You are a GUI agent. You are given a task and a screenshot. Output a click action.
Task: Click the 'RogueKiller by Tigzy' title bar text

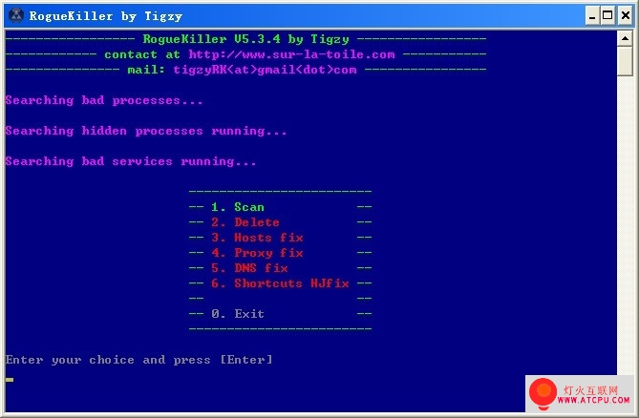tap(106, 16)
